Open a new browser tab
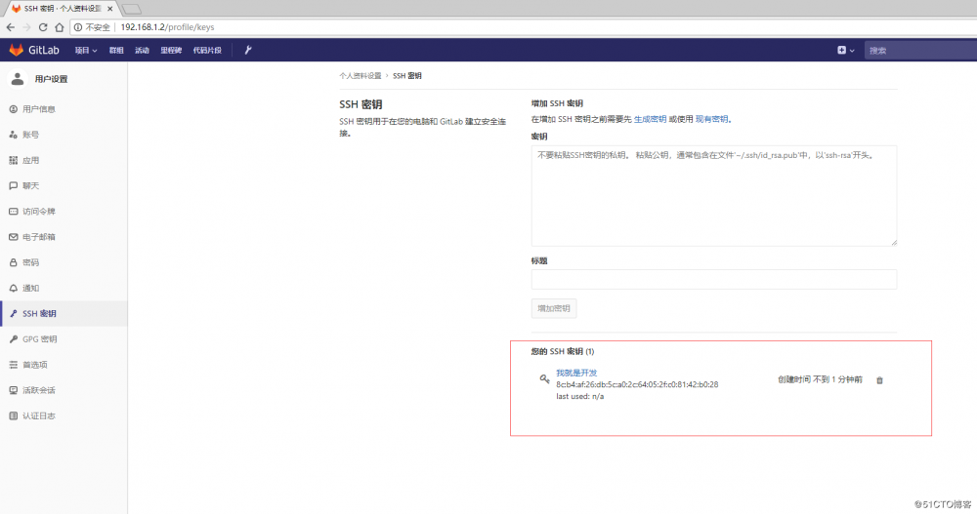The height and width of the screenshot is (514, 977). coord(132,9)
